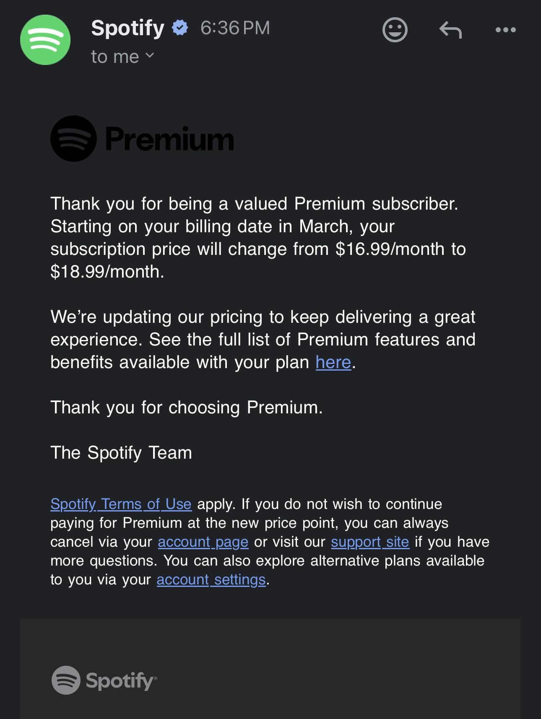Screen dimensions: 541x719
Task: Click "Thank you for choosing Premium." line
Action: point(187,408)
